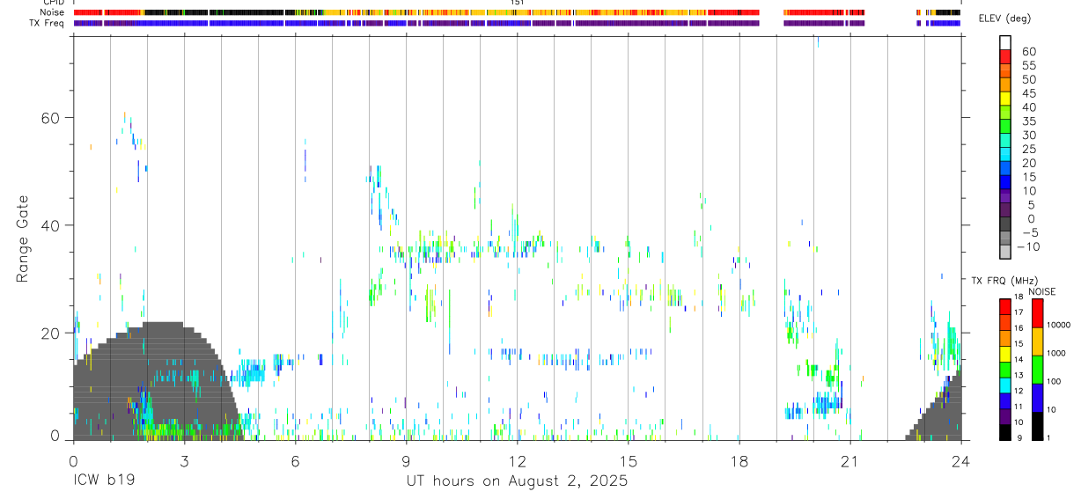
Task: Pick the green NOISE segment between 100 and 1000
Action: tap(1037, 369)
